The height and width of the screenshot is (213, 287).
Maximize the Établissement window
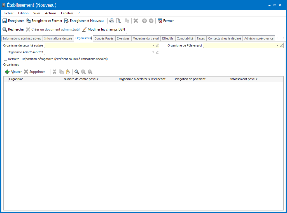(275, 5)
